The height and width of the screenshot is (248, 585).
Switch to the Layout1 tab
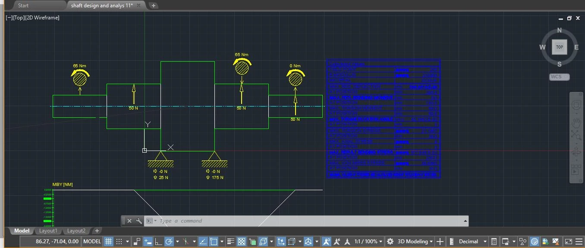48,231
